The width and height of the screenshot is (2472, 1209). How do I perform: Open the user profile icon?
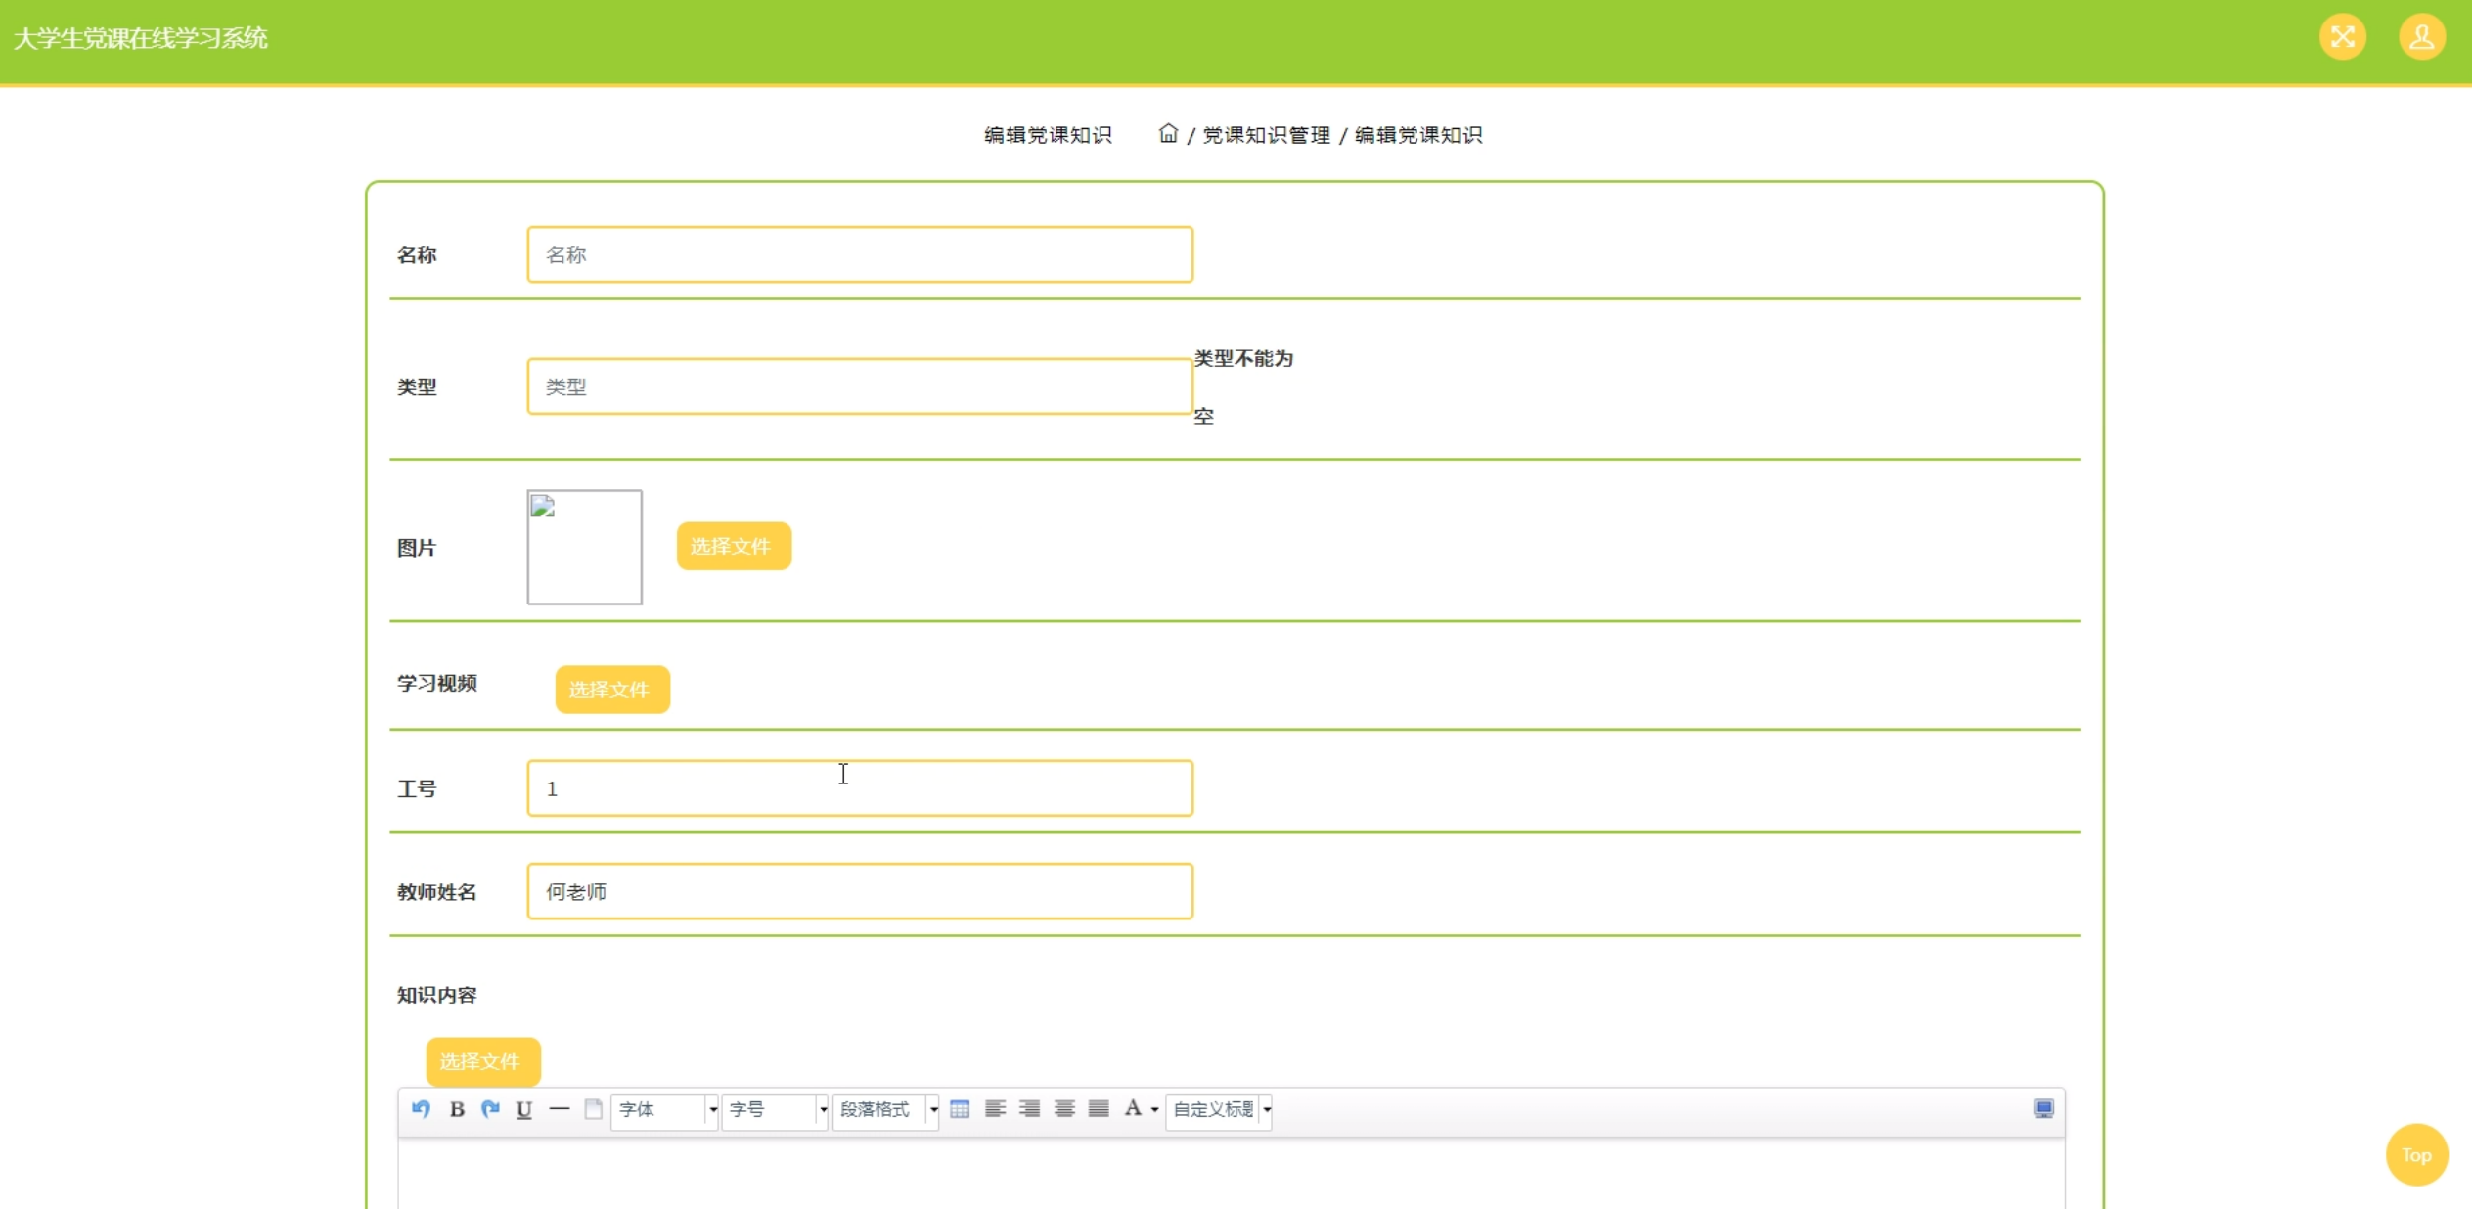point(2421,37)
